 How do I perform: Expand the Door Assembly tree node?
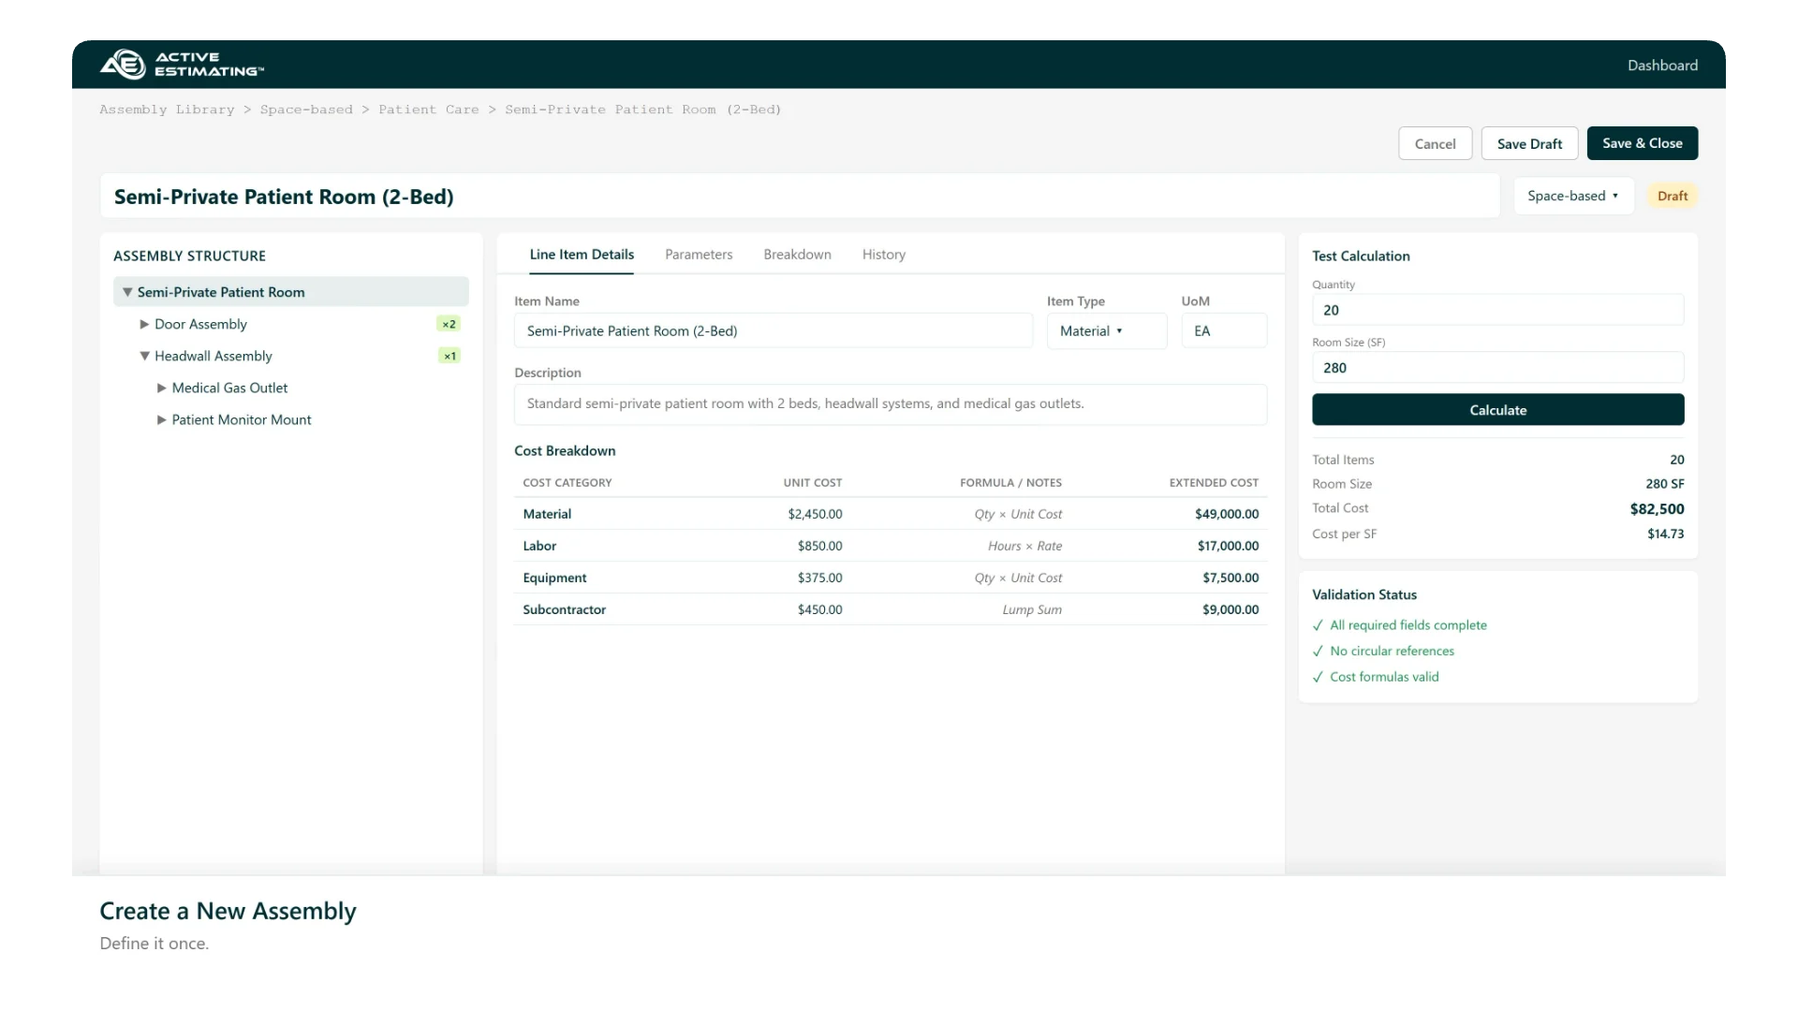(144, 324)
